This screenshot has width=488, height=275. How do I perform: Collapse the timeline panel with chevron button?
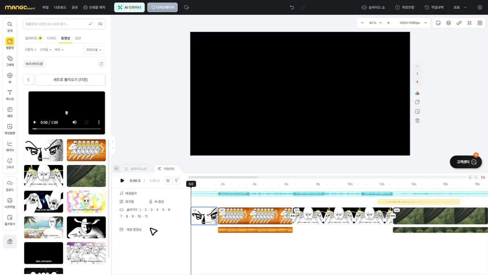[116, 168]
